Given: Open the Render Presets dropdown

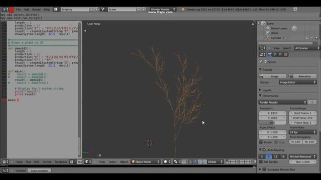Looking at the screenshot, I should coord(282,102).
